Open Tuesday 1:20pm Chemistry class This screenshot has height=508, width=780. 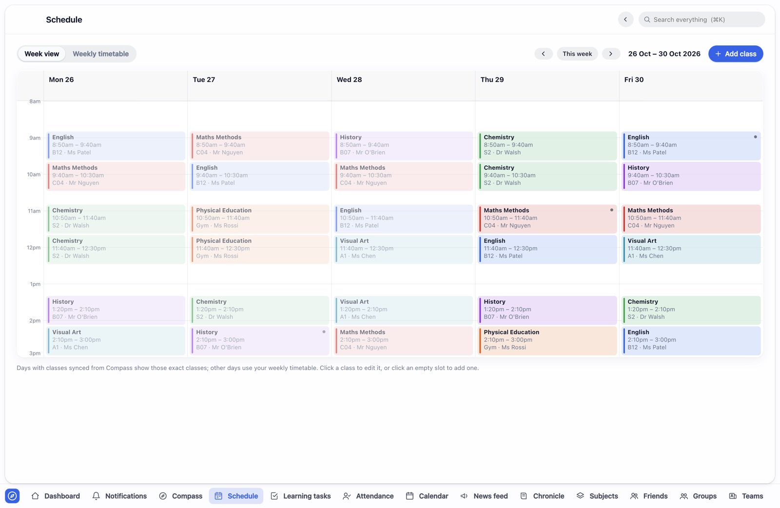260,310
